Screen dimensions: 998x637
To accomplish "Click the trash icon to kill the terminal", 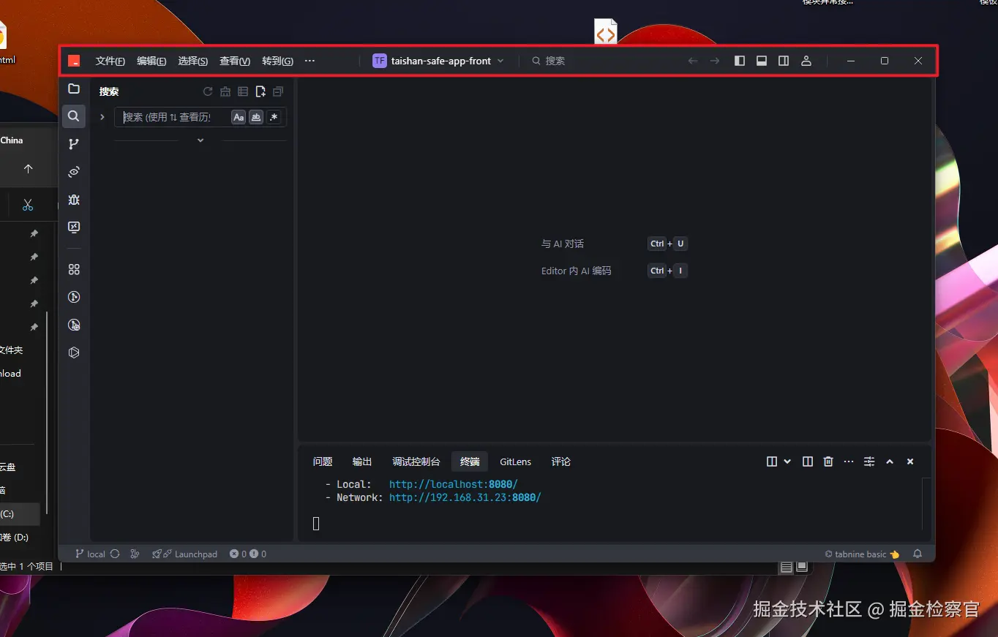I will pyautogui.click(x=828, y=461).
